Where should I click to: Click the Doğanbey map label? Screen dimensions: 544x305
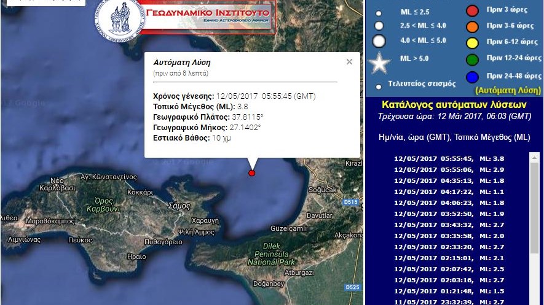269,284
